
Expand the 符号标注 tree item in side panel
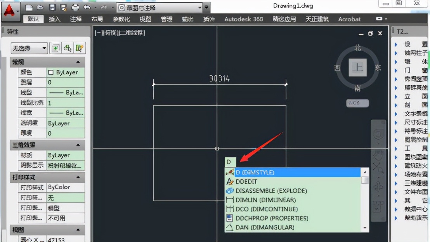[396, 131]
